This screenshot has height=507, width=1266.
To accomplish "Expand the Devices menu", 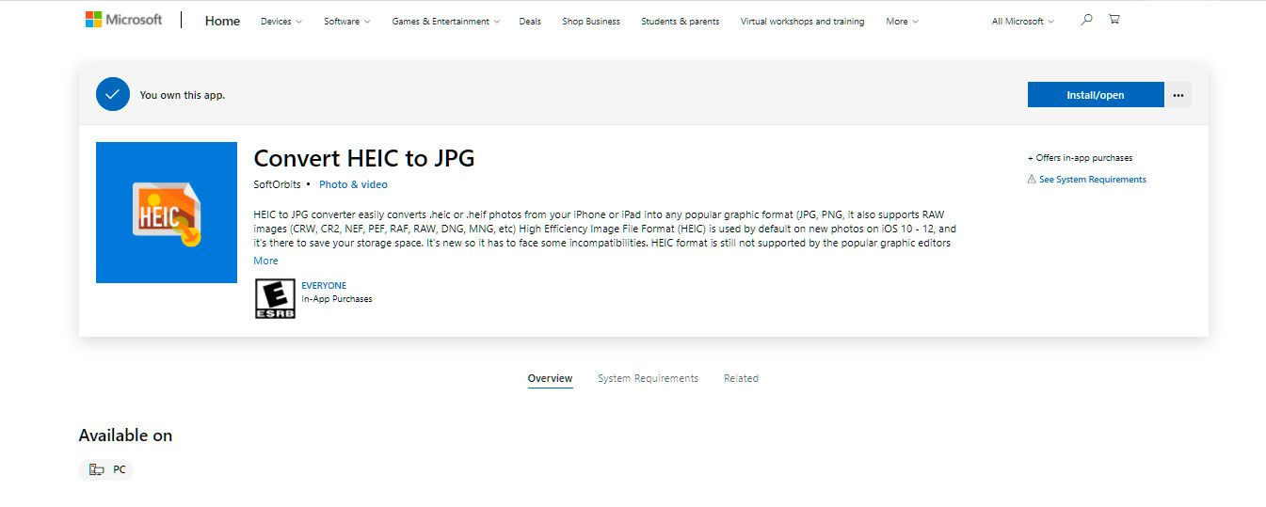I will pyautogui.click(x=281, y=22).
